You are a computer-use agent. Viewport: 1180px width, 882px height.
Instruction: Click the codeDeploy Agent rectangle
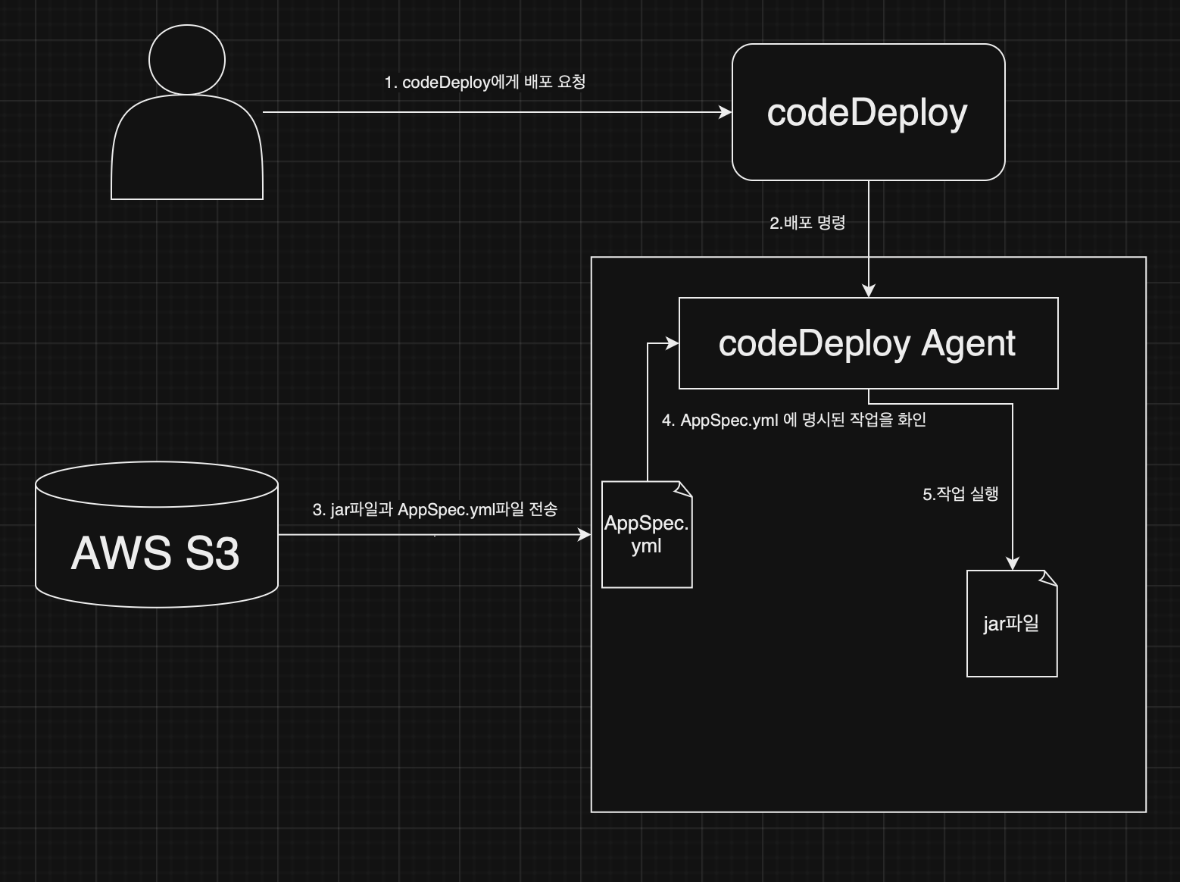[x=869, y=343]
